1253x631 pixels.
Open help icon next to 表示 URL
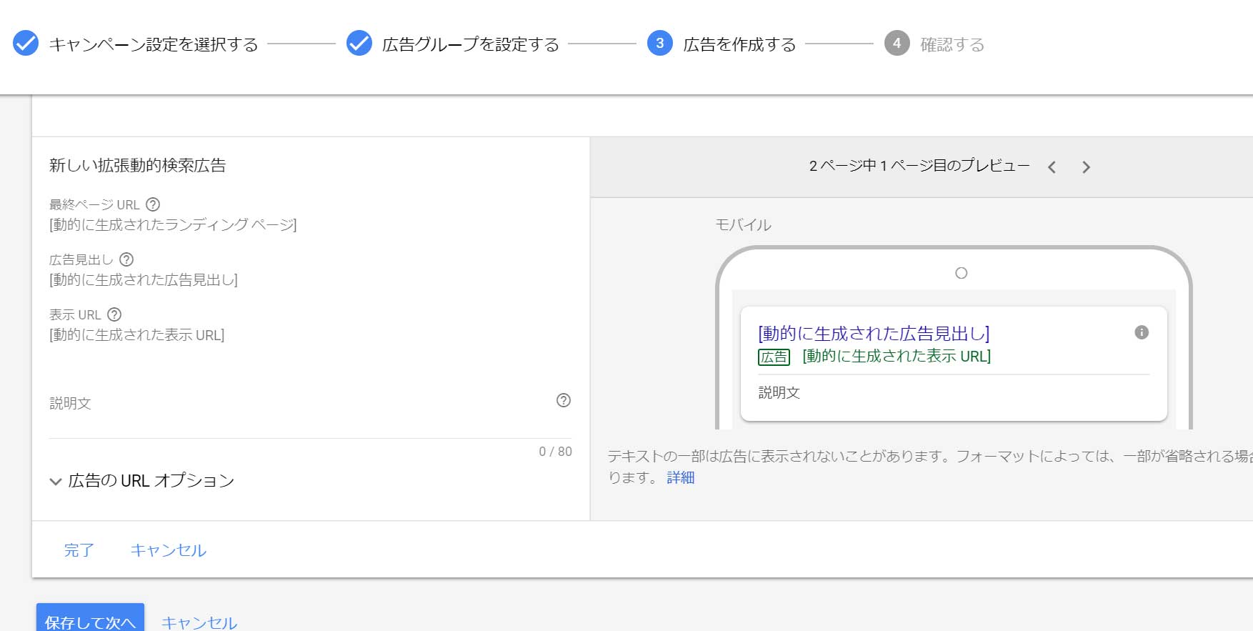pyautogui.click(x=114, y=314)
